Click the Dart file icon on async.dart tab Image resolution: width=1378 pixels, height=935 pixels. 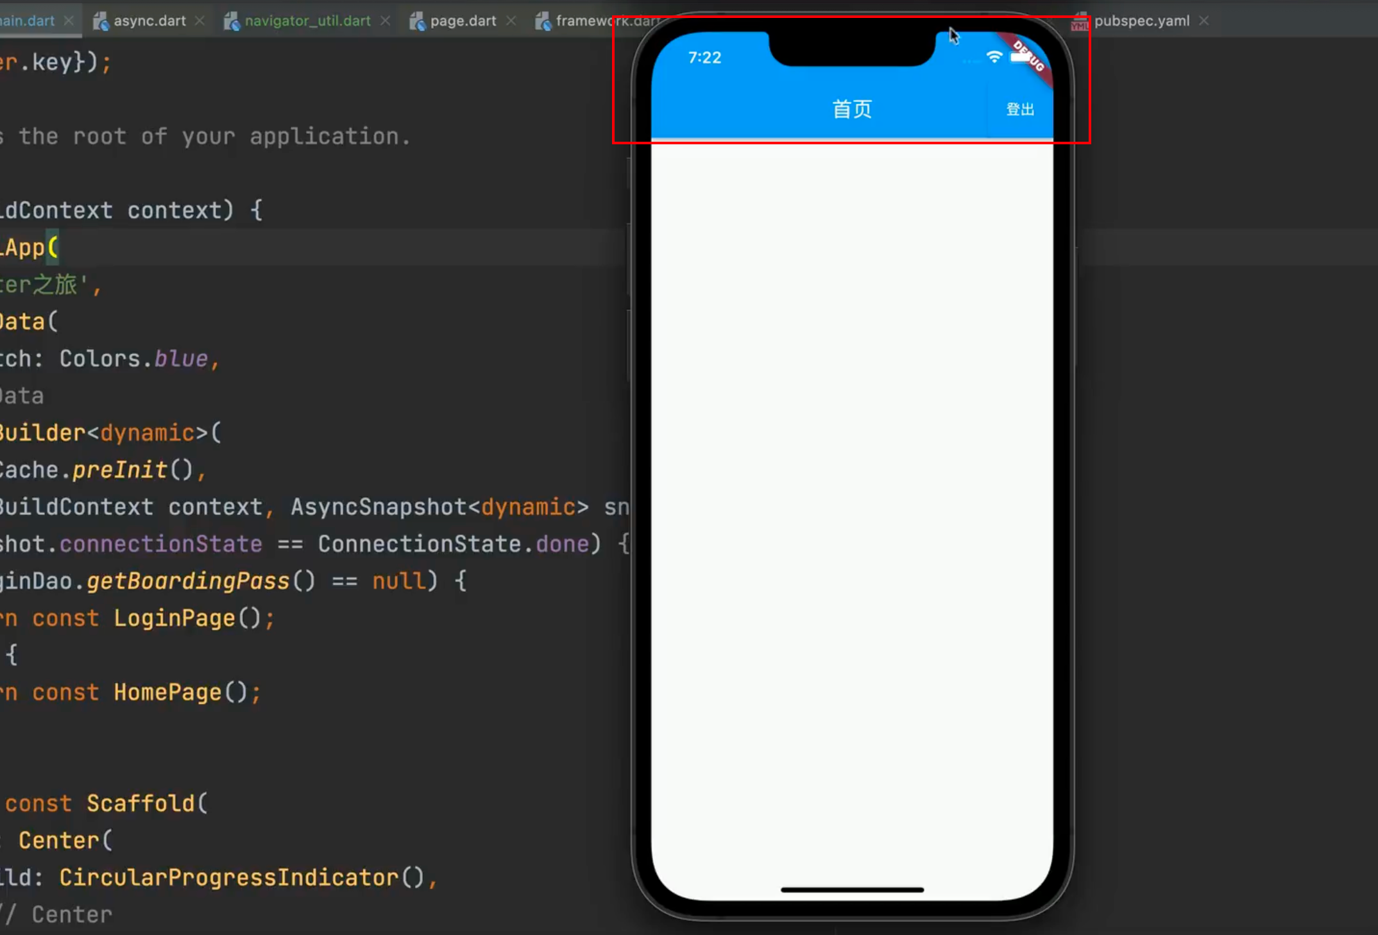pyautogui.click(x=101, y=21)
